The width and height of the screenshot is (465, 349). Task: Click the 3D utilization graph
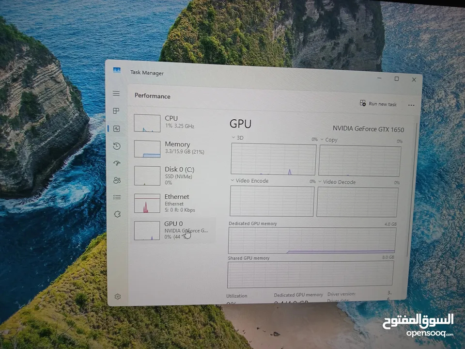pos(273,159)
